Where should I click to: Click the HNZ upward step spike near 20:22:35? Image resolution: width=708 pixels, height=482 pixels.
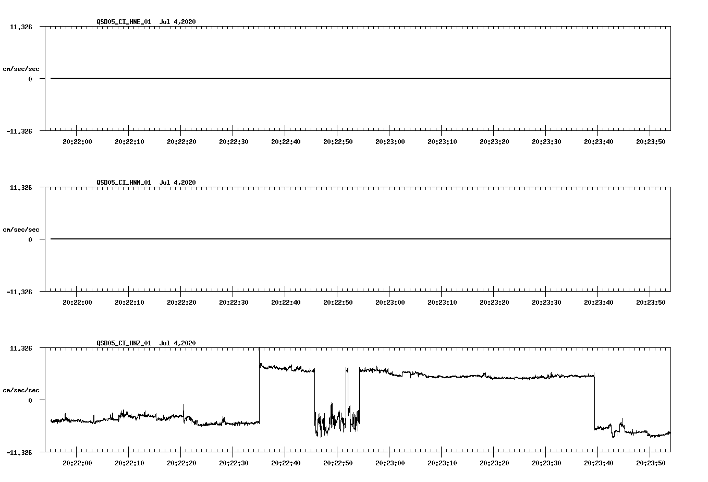pyautogui.click(x=259, y=386)
